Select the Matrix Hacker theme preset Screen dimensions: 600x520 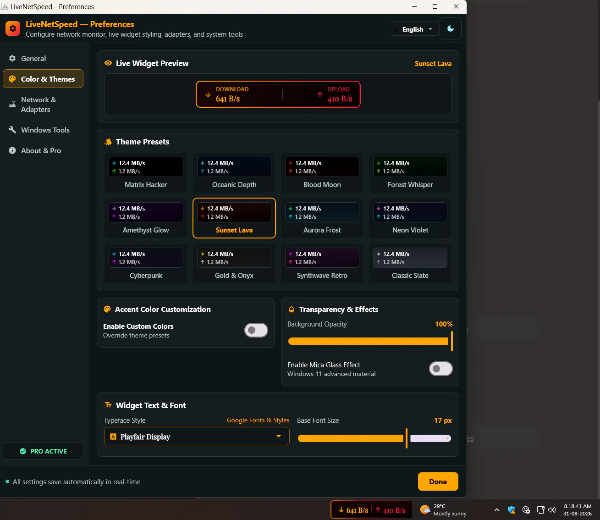click(146, 172)
